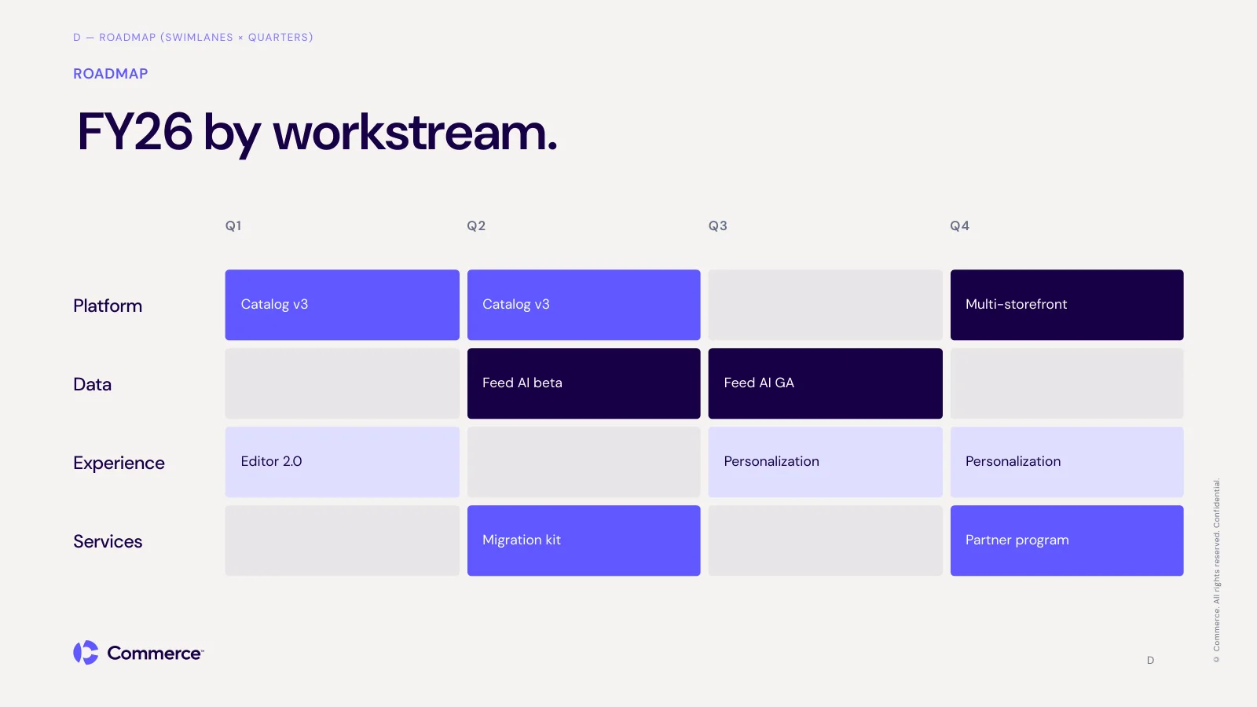
Task: Select the Q2 column header
Action: [476, 226]
